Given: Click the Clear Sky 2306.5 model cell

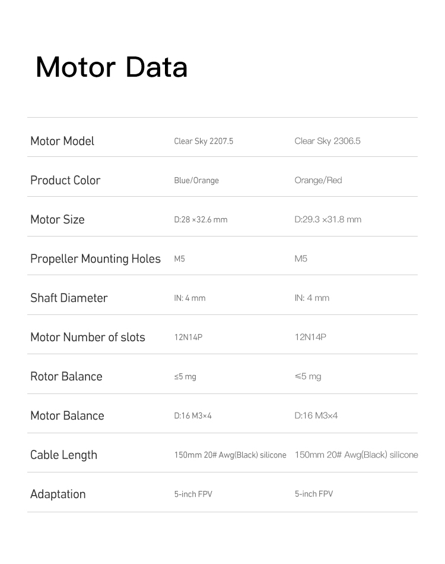Looking at the screenshot, I should [x=327, y=141].
